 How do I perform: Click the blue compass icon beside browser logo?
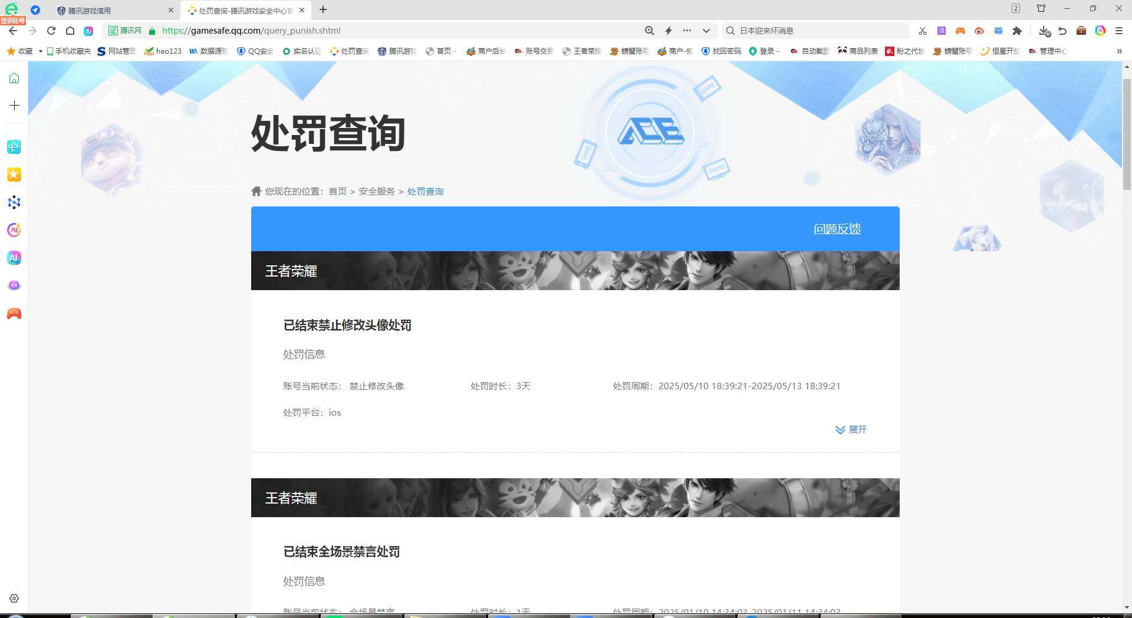[35, 9]
